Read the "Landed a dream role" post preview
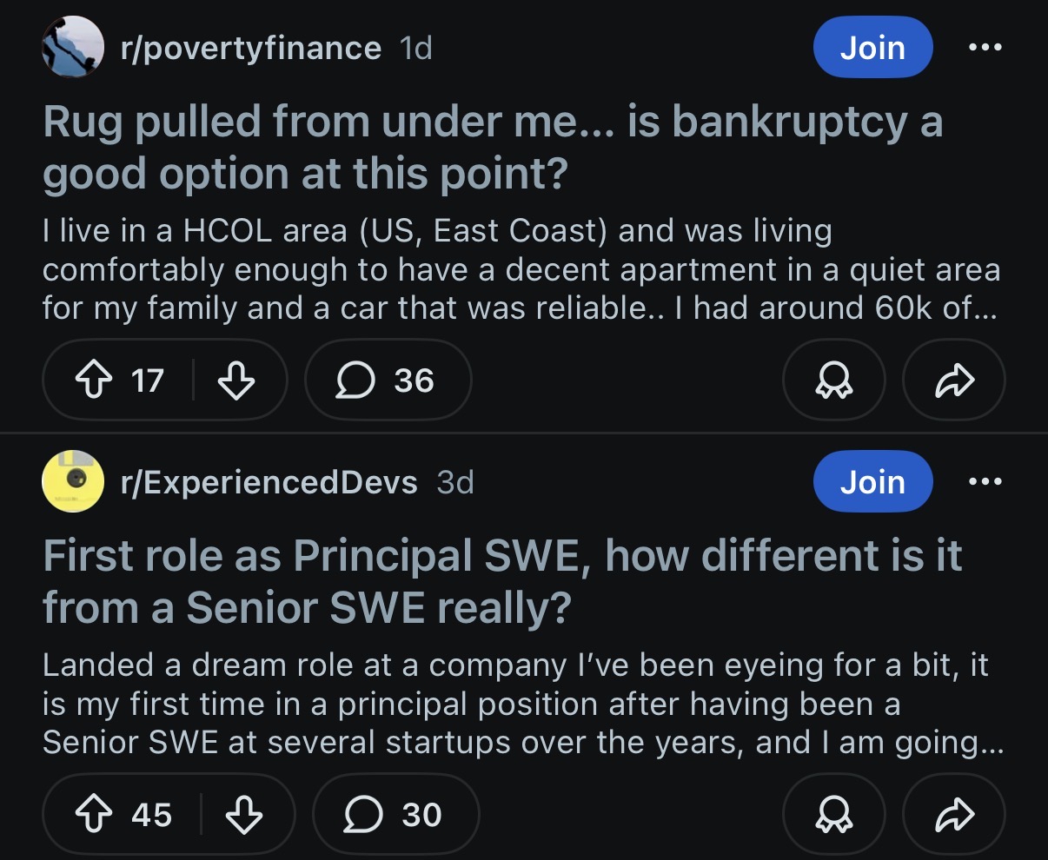This screenshot has width=1048, height=860. click(521, 704)
